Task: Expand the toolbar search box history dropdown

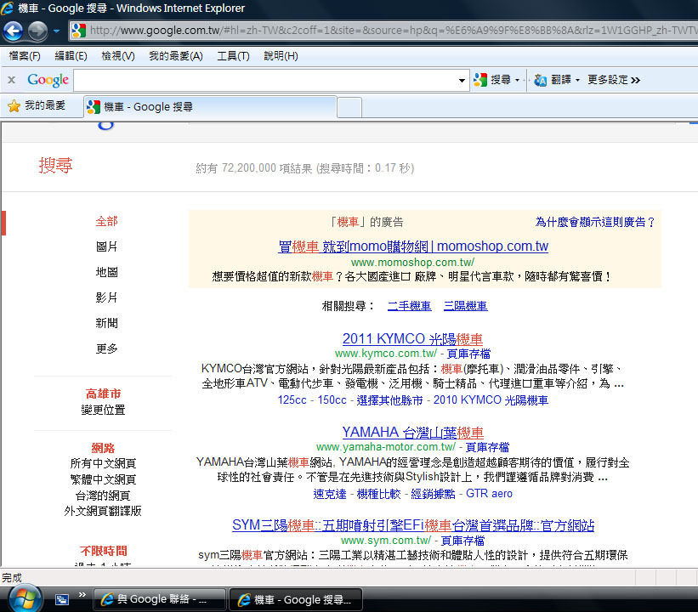Action: click(462, 81)
